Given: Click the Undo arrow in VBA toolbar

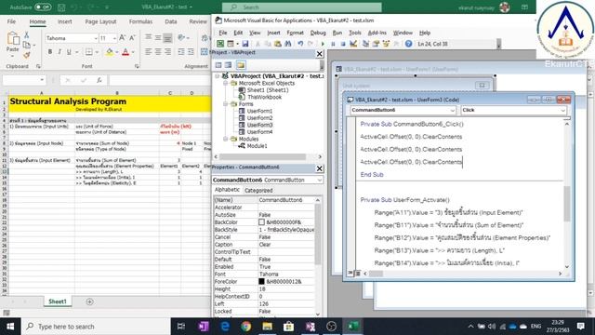Looking at the screenshot, I should [300, 44].
